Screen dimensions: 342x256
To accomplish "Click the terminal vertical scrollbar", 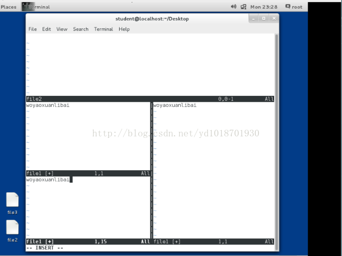I will (x=277, y=142).
